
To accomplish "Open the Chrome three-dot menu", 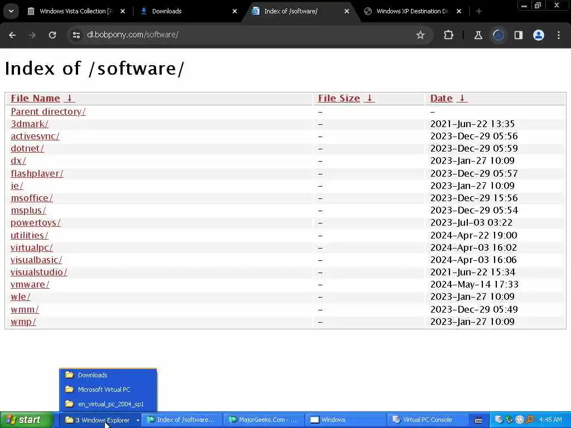I will pos(559,35).
